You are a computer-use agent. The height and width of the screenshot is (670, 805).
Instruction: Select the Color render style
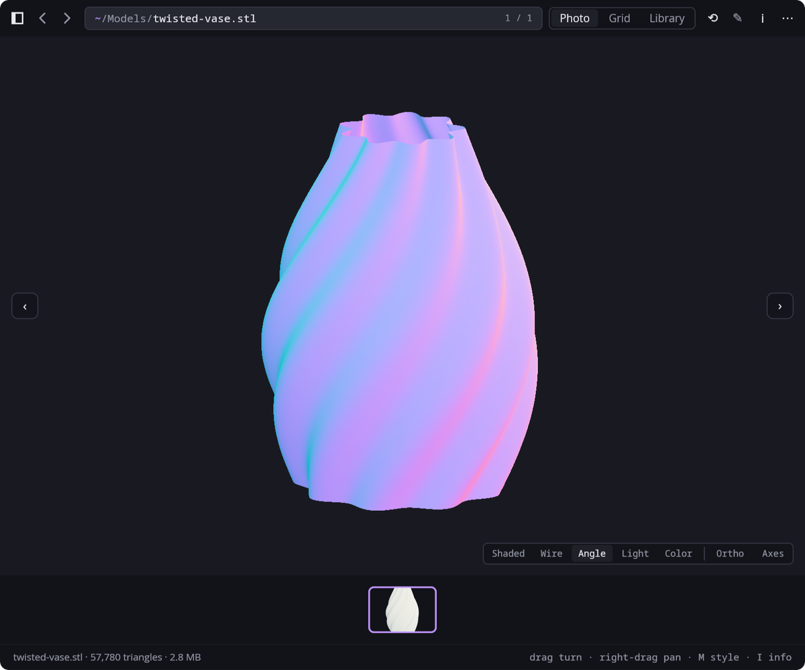click(x=678, y=554)
